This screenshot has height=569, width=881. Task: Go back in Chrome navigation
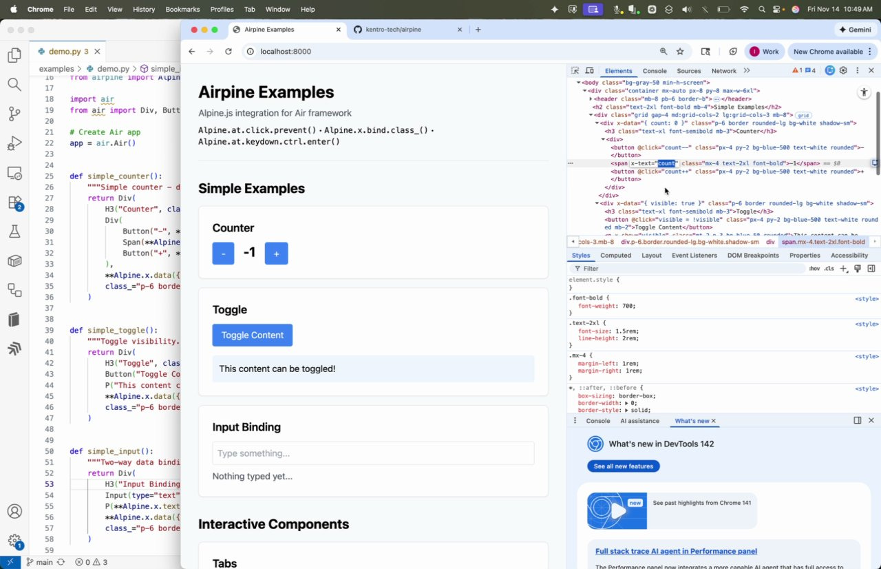point(192,52)
